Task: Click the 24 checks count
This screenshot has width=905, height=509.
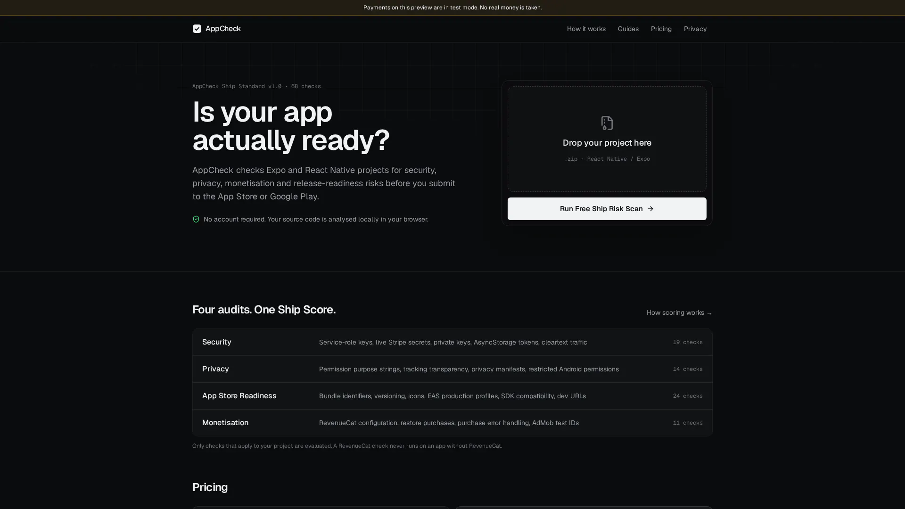Action: 687,396
